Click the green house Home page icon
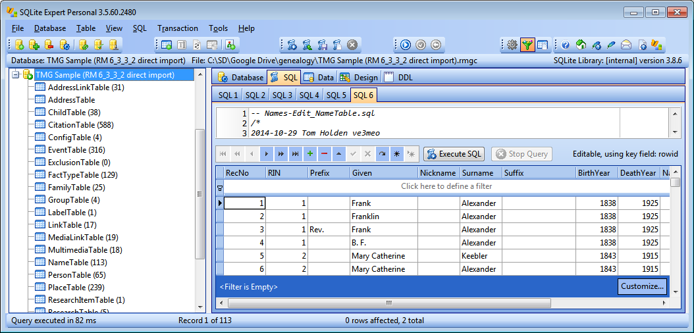 pyautogui.click(x=581, y=45)
